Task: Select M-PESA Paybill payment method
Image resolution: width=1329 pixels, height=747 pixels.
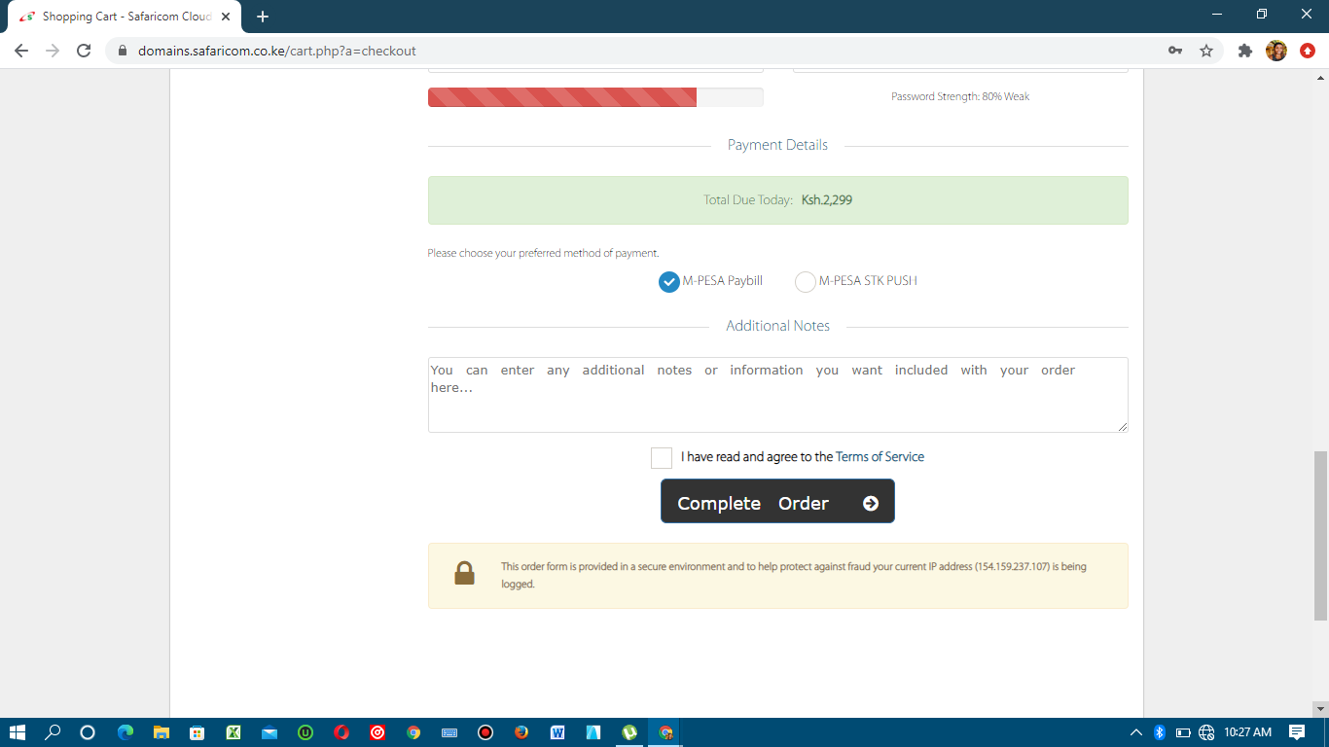Action: [668, 281]
